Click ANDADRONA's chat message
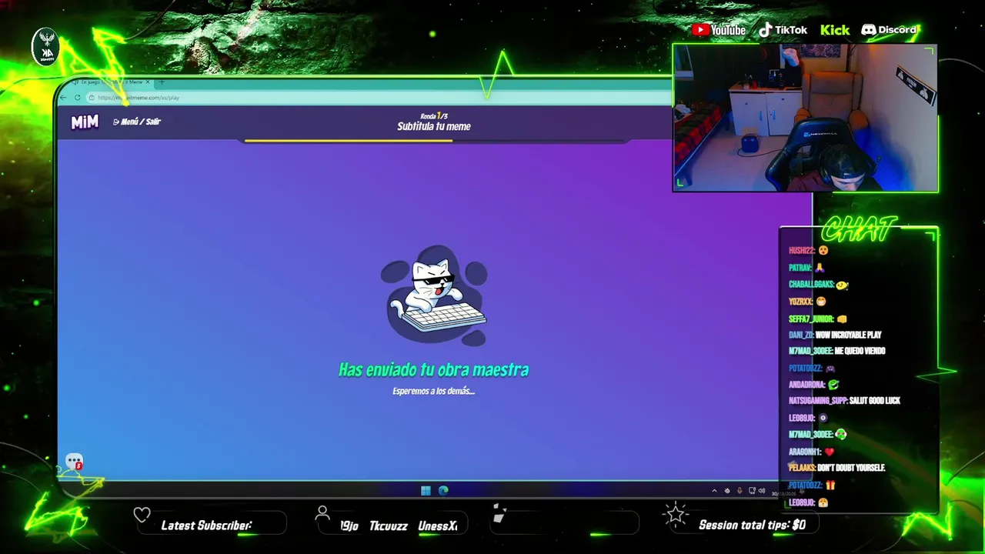985x554 pixels. click(814, 385)
